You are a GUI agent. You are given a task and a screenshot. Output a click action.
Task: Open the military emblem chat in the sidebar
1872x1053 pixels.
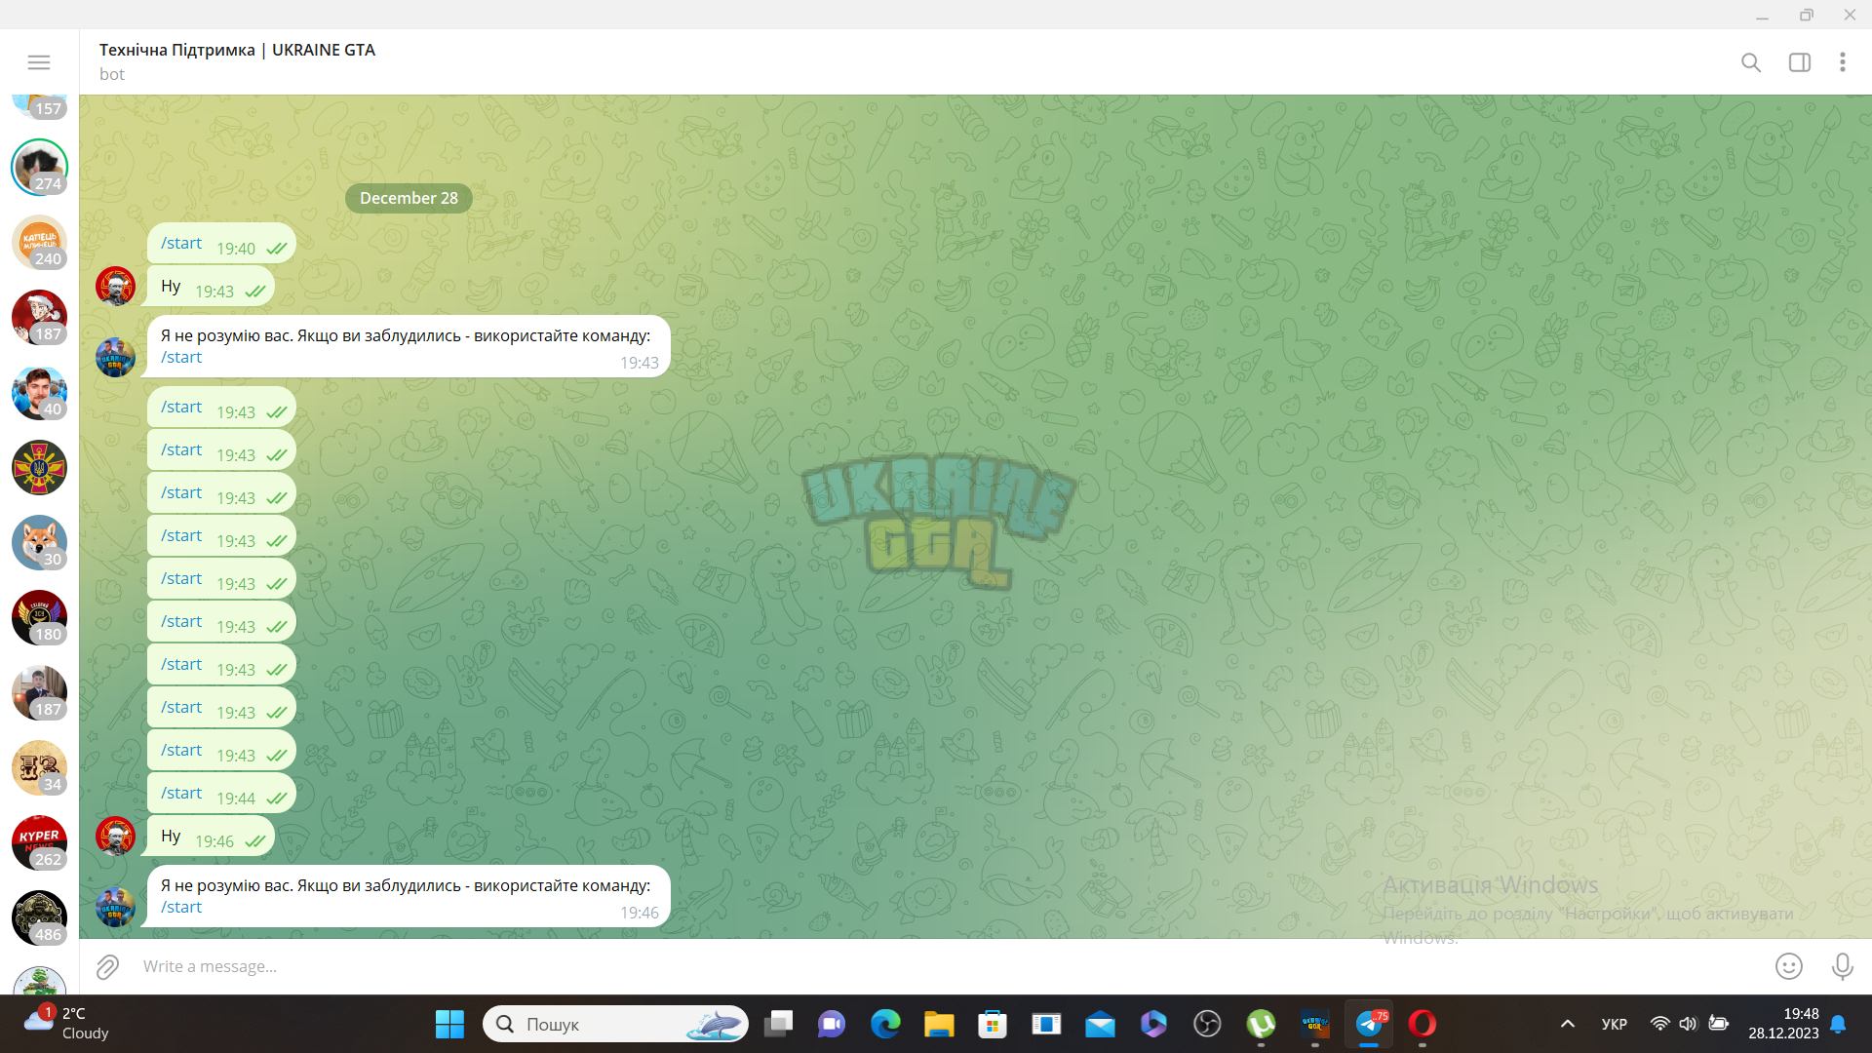(x=39, y=467)
